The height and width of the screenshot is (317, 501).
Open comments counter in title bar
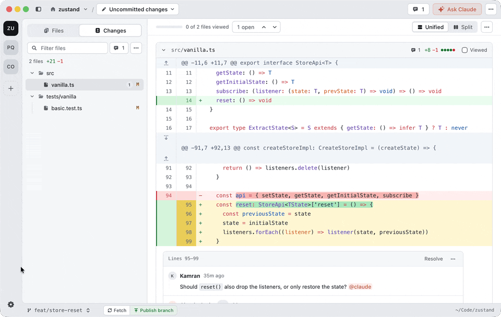pos(419,9)
